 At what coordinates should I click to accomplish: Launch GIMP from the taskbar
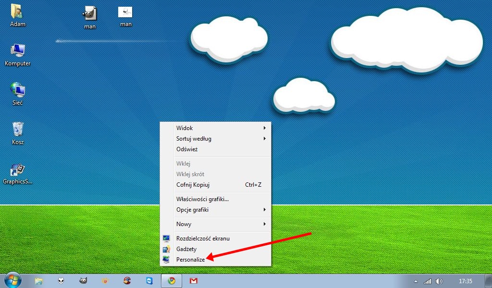(x=83, y=281)
